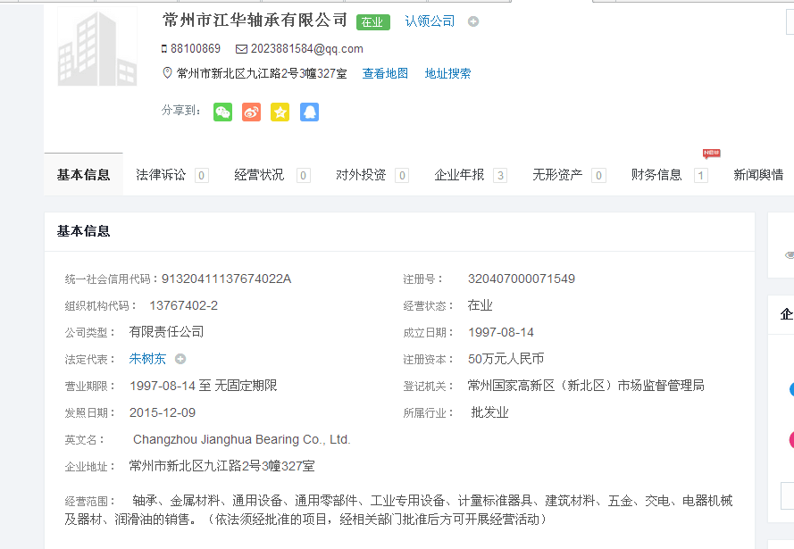Click the 地址搜索 link
Screen dimensions: 794x549
click(x=447, y=74)
